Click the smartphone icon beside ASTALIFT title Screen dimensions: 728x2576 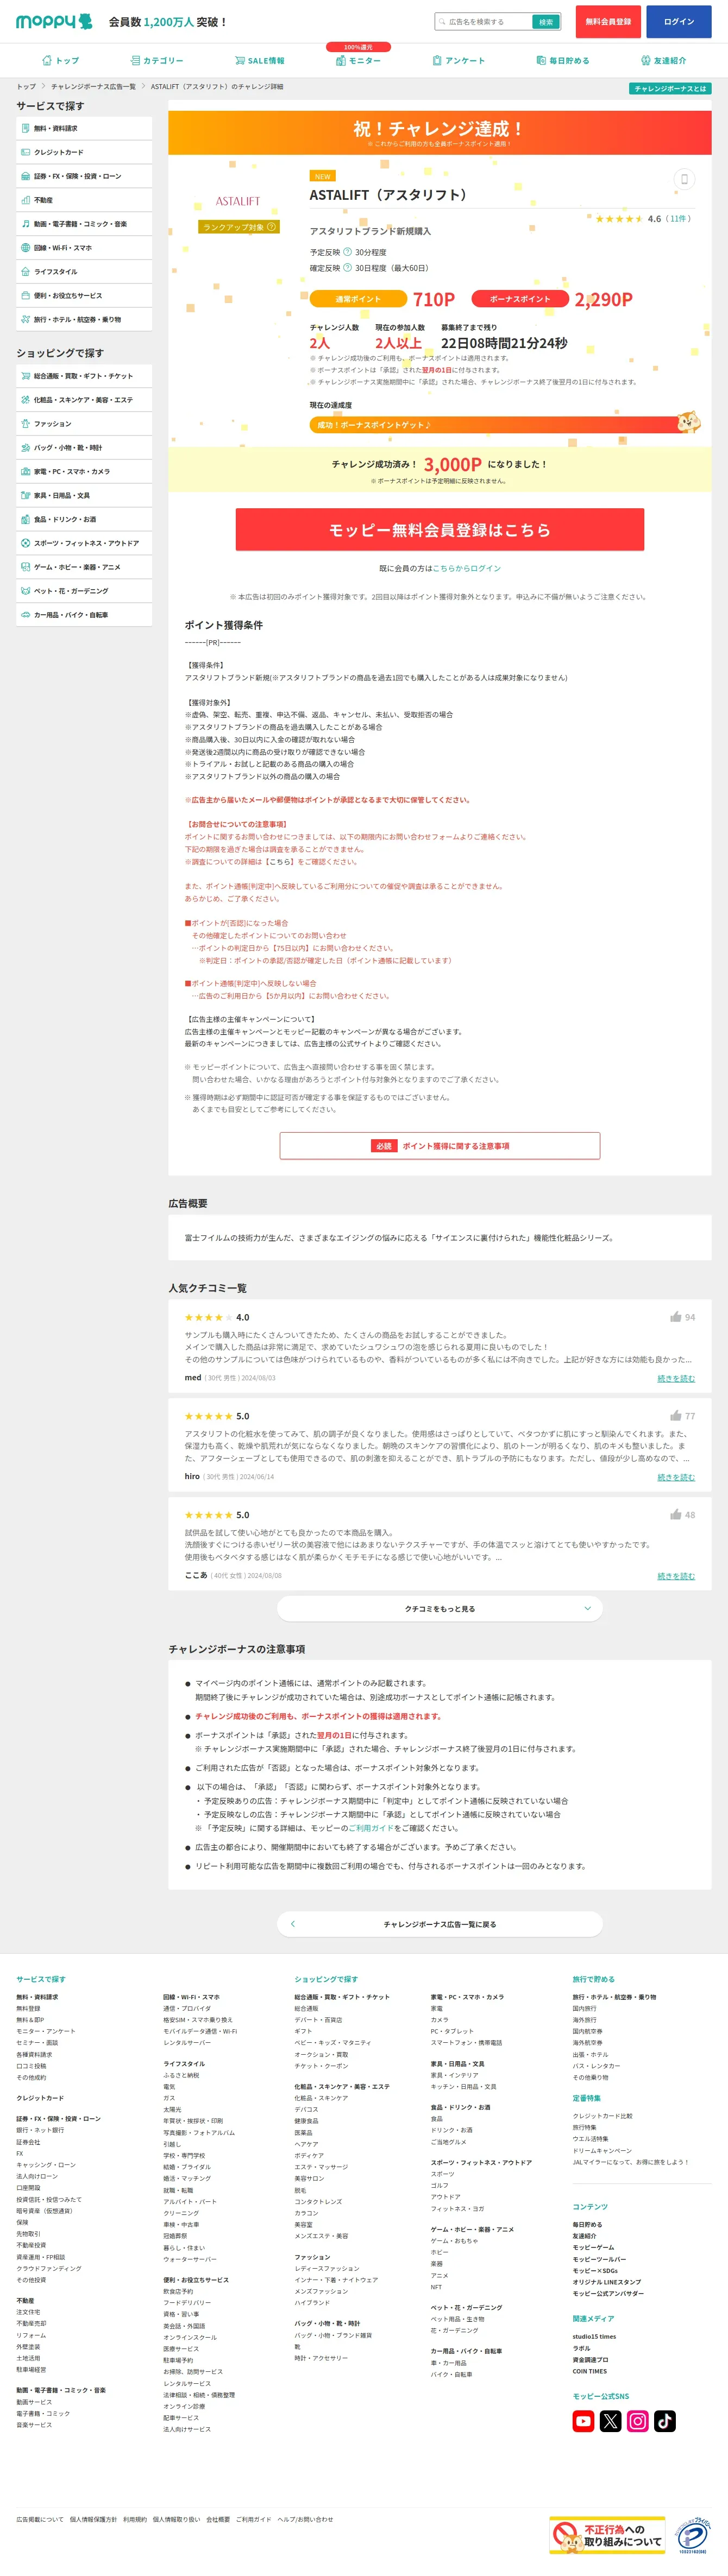coord(684,179)
